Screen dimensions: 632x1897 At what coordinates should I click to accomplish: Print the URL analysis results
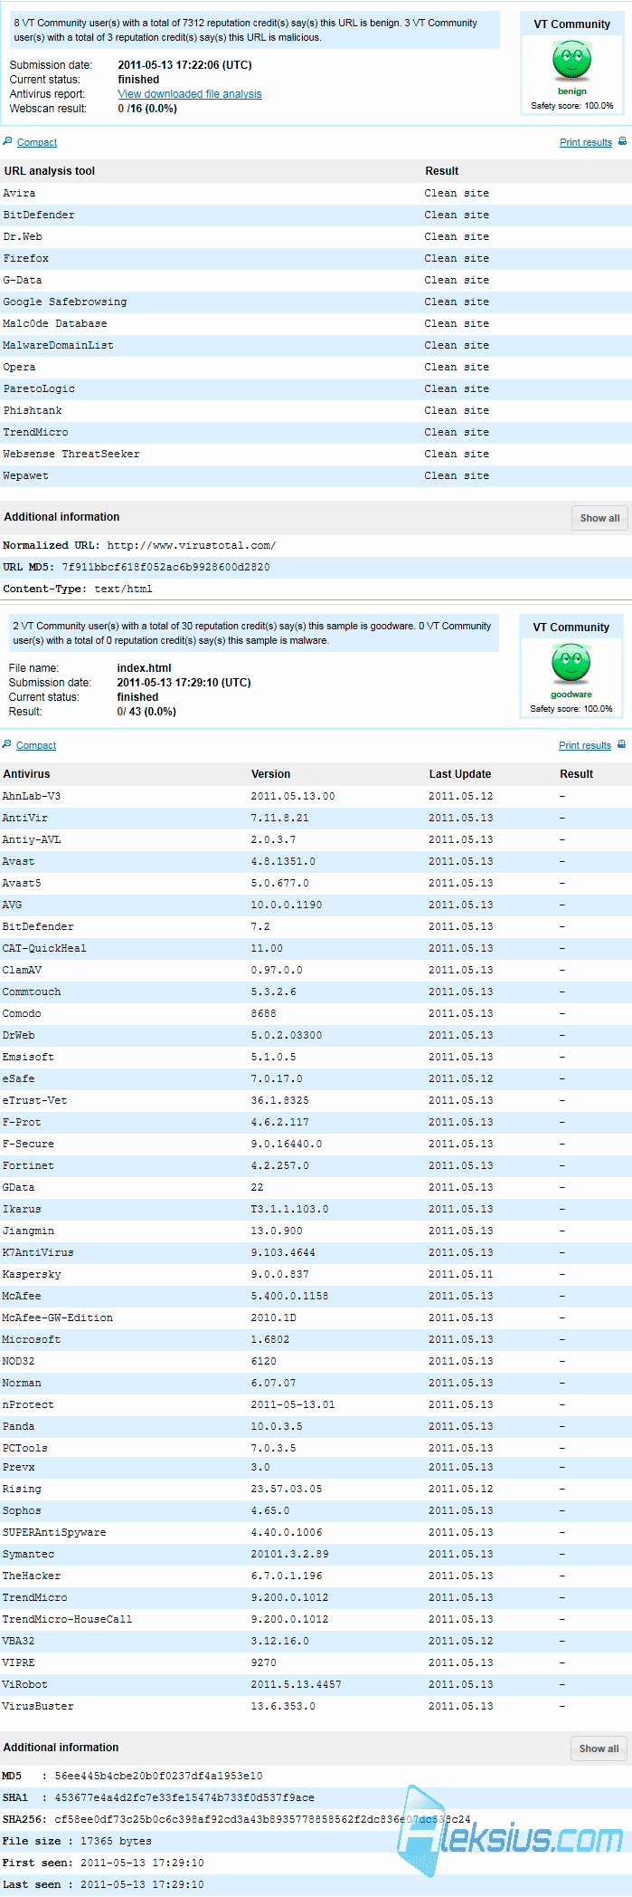tap(586, 143)
